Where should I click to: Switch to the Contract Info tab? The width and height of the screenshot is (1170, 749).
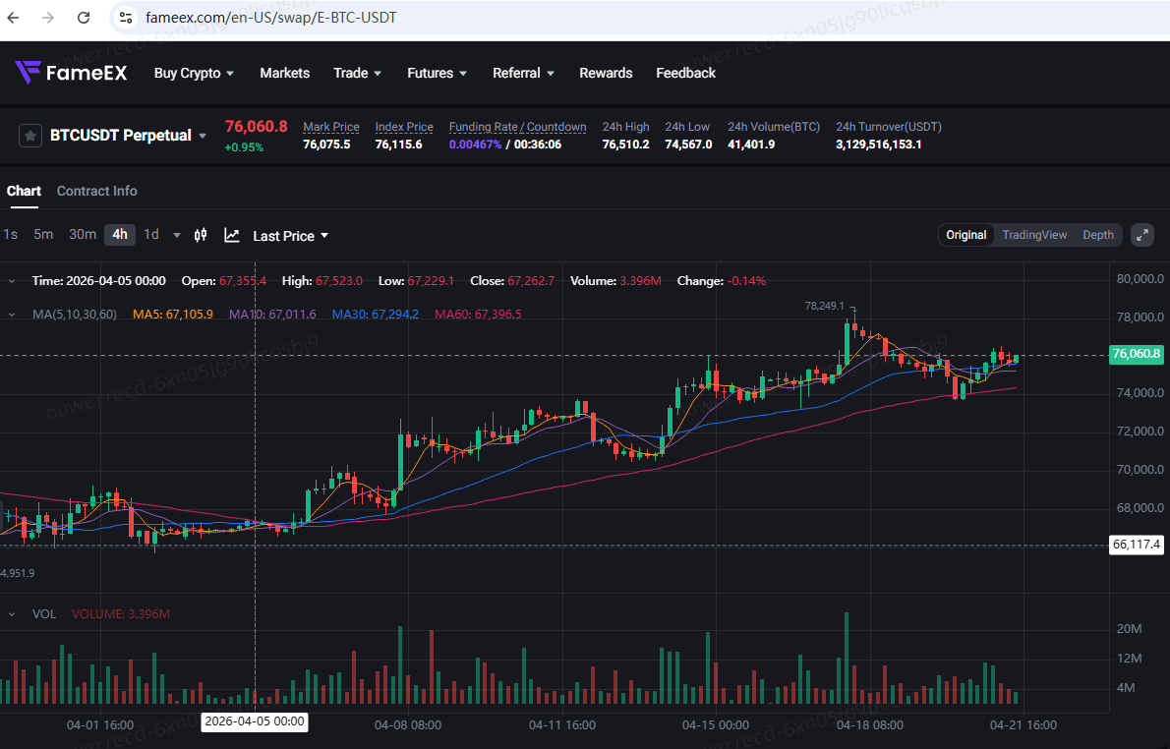click(x=96, y=191)
